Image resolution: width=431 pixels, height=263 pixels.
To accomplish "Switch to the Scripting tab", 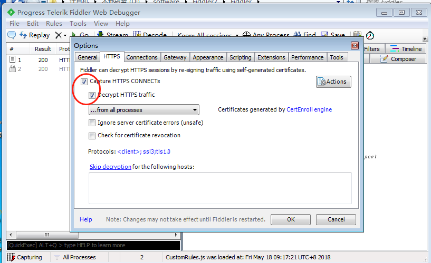I will (241, 57).
